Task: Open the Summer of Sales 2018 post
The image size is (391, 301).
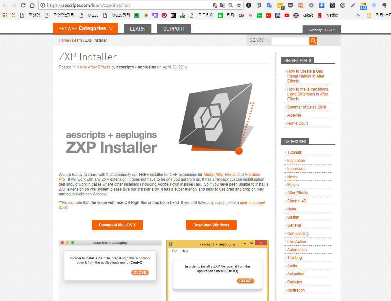Action: pyautogui.click(x=306, y=107)
